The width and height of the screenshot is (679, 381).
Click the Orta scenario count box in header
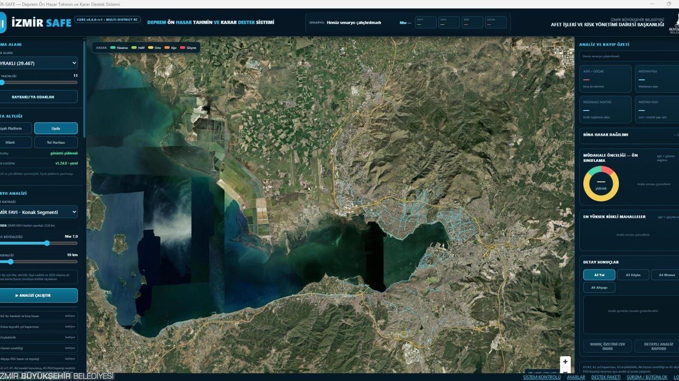coord(449,22)
